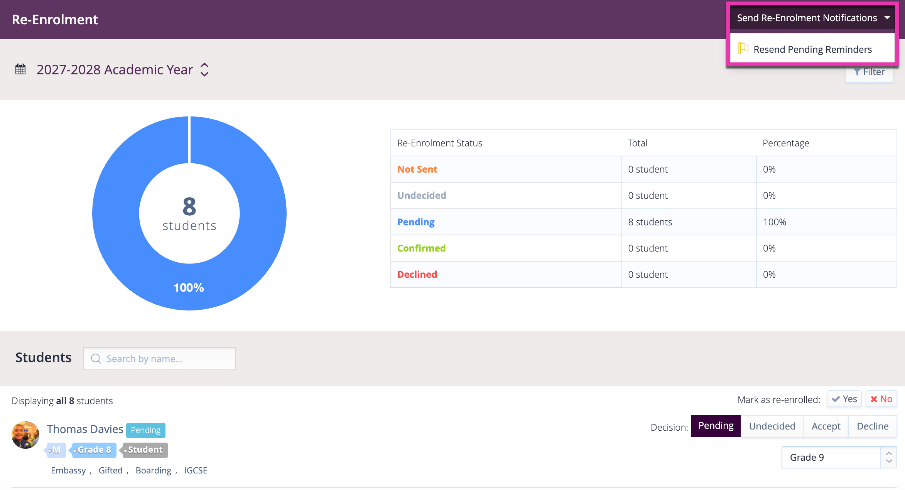The width and height of the screenshot is (905, 490).
Task: Click the IGCSE label
Action: click(196, 470)
